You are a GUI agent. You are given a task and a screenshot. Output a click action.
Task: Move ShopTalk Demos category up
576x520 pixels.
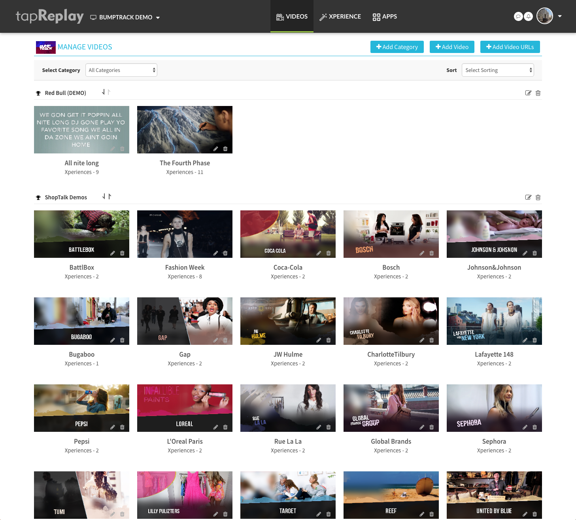click(110, 196)
